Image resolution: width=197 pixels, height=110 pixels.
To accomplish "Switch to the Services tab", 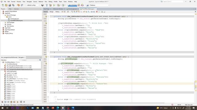I will [x=16, y=9].
